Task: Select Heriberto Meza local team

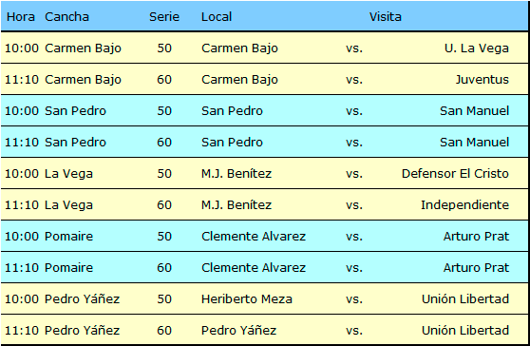Action: click(x=246, y=299)
